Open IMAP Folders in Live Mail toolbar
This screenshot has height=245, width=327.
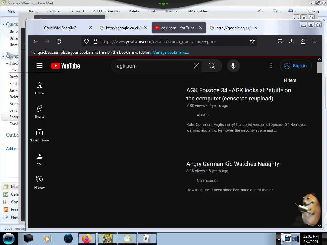[x=197, y=11]
